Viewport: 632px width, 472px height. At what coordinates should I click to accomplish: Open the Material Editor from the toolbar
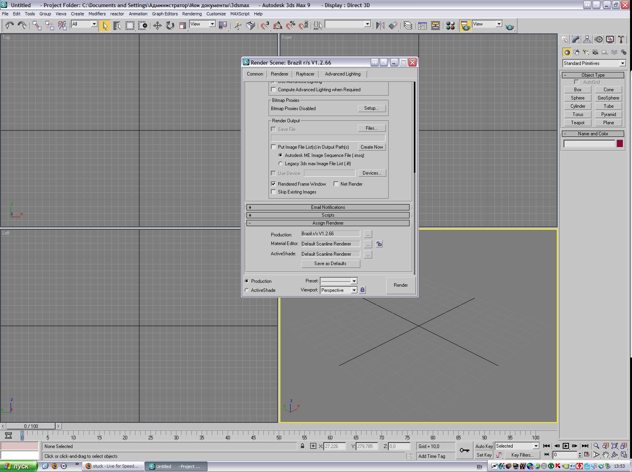click(x=450, y=26)
